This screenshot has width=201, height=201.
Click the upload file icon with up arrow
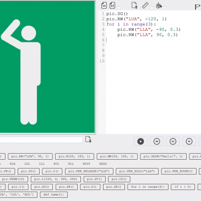click(x=134, y=6)
